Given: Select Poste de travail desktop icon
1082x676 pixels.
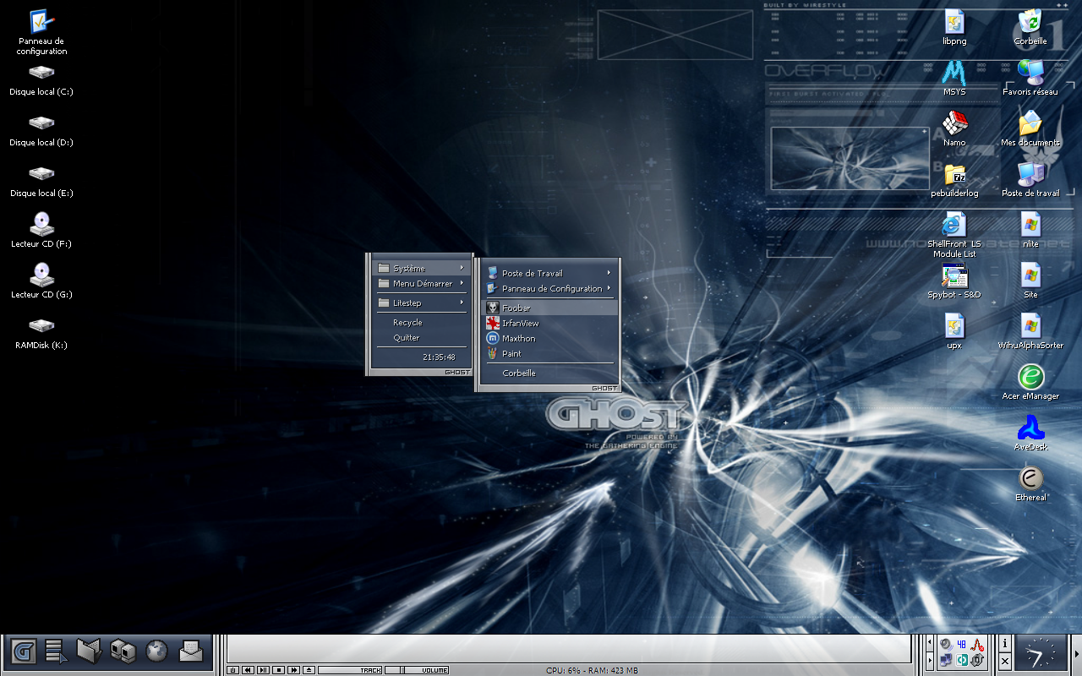Looking at the screenshot, I should (1030, 179).
